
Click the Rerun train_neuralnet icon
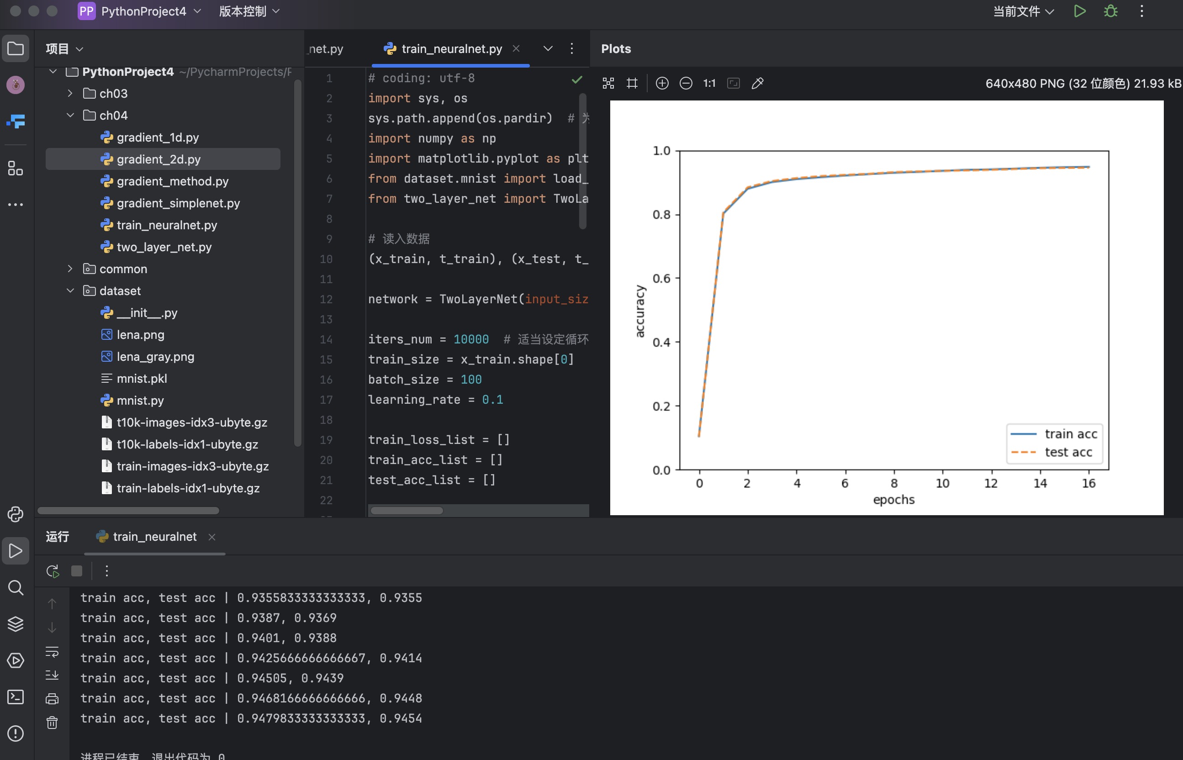pos(53,571)
